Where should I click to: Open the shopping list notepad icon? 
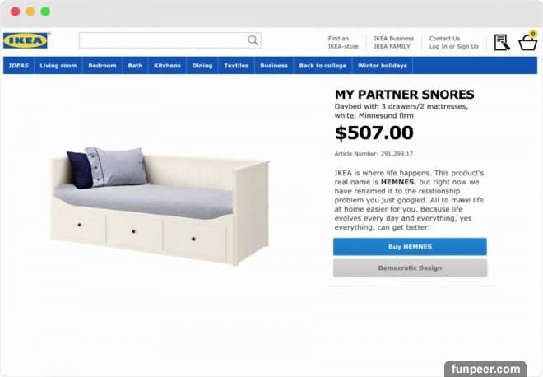[502, 42]
